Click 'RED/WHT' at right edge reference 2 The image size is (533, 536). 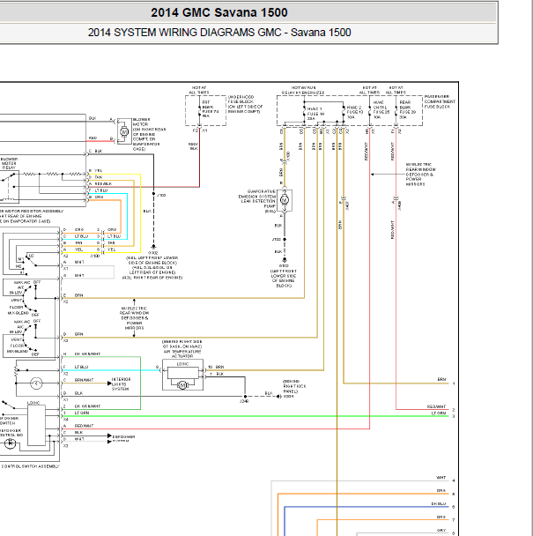coord(436,406)
